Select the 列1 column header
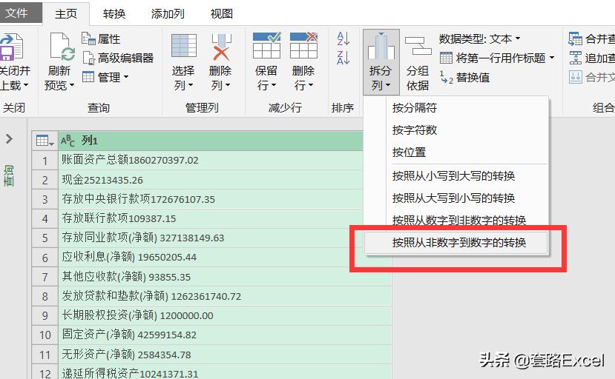615x379 pixels. pyautogui.click(x=211, y=141)
